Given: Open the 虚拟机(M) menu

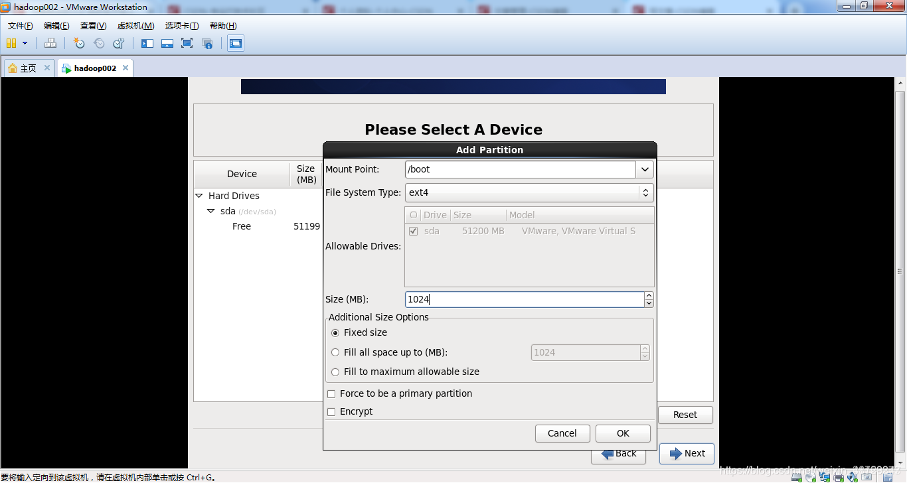Looking at the screenshot, I should click(135, 26).
